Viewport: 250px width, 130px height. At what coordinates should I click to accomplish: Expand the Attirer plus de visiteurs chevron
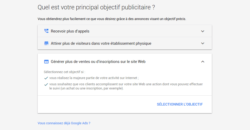pyautogui.click(x=203, y=43)
